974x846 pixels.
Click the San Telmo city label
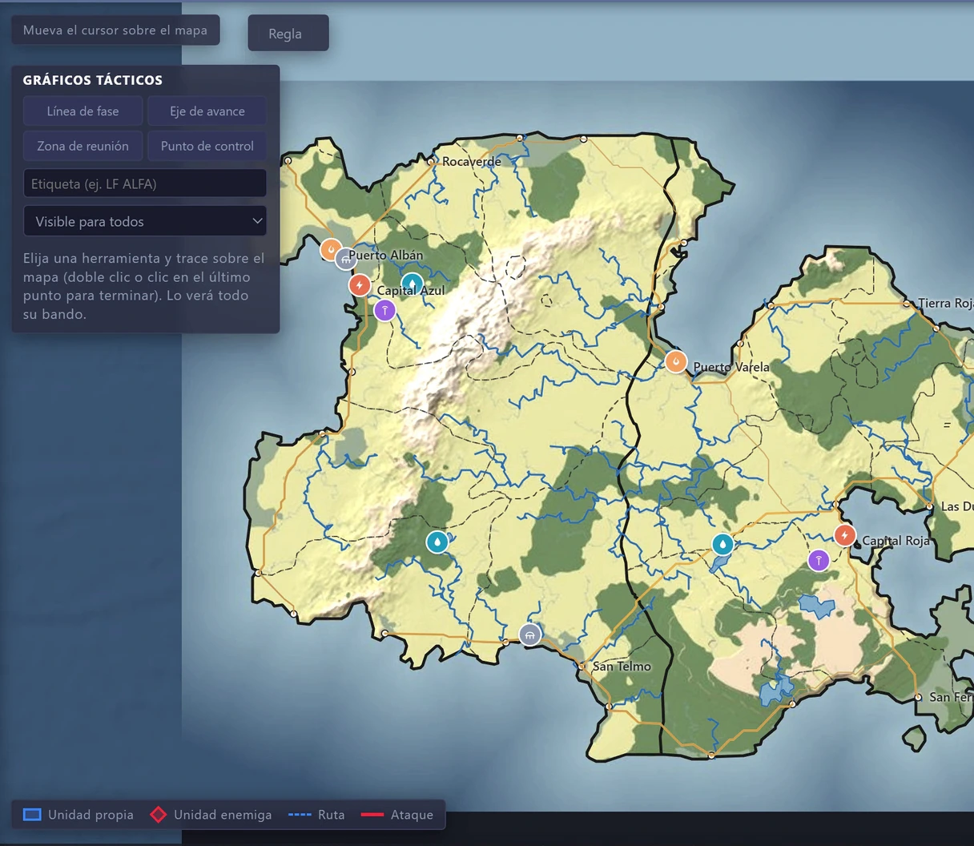(622, 667)
